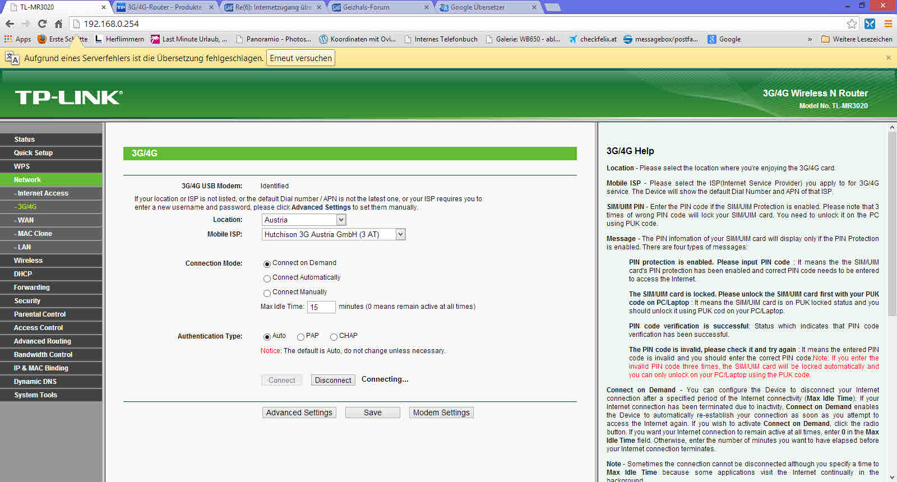This screenshot has height=482, width=897.
Task: Close the TL-MR3020 tab
Action: 104,7
